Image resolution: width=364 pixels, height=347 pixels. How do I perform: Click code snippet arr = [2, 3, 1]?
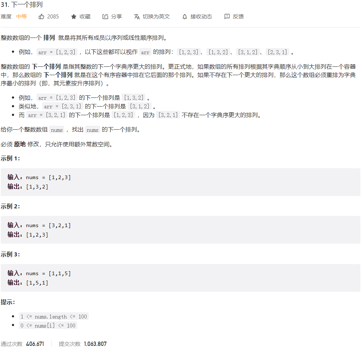tap(62, 107)
